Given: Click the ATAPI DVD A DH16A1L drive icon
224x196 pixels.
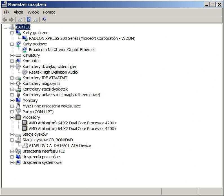Looking at the screenshot, I should pos(25,146).
